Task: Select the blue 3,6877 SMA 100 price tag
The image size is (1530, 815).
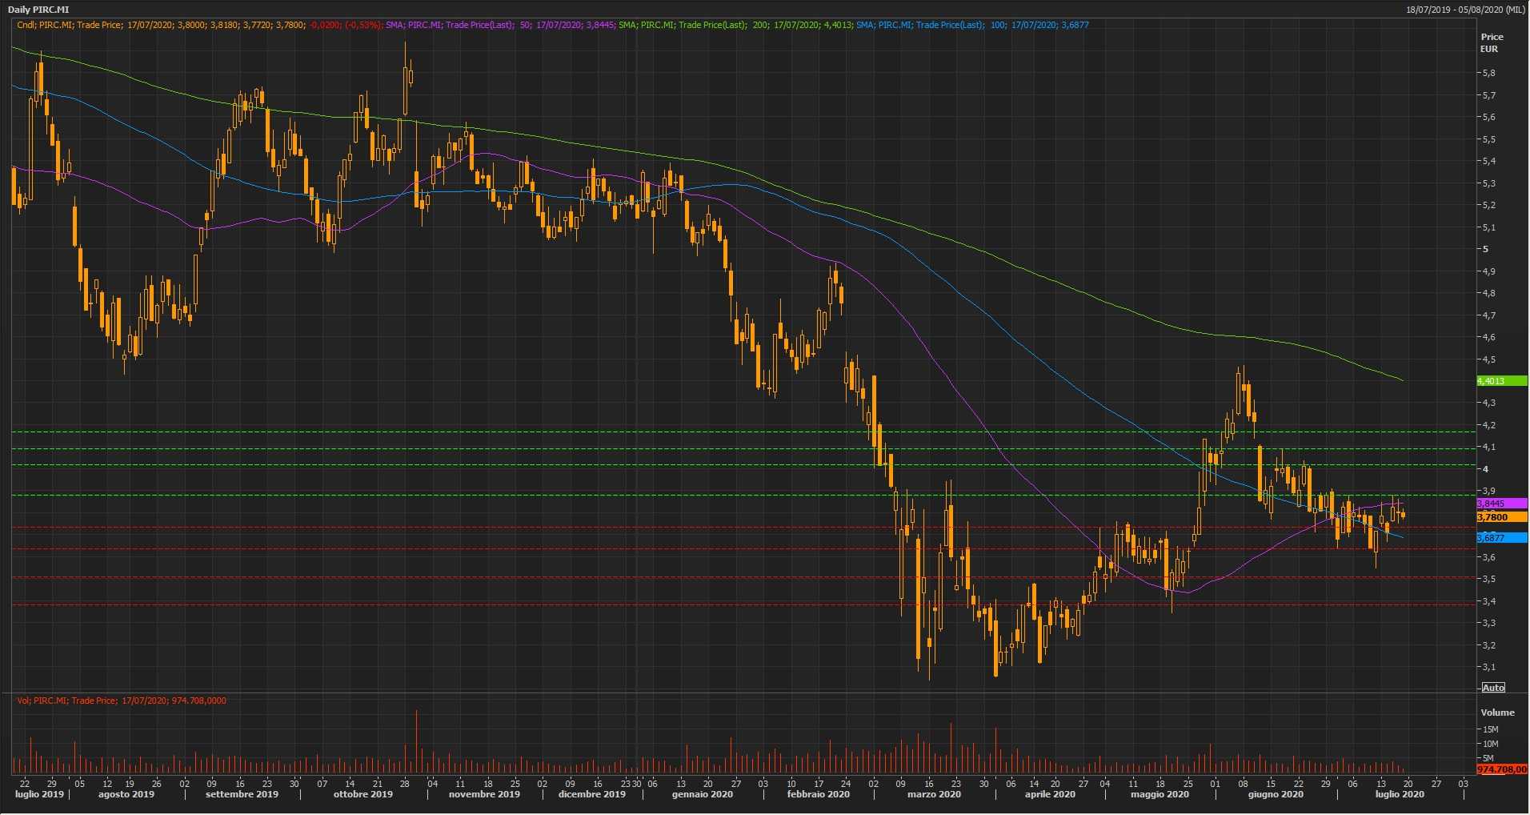Action: (x=1501, y=538)
